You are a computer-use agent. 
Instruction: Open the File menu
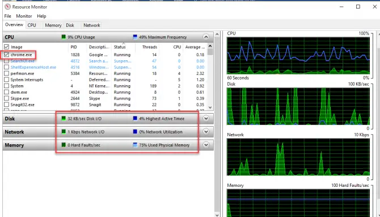pos(8,16)
